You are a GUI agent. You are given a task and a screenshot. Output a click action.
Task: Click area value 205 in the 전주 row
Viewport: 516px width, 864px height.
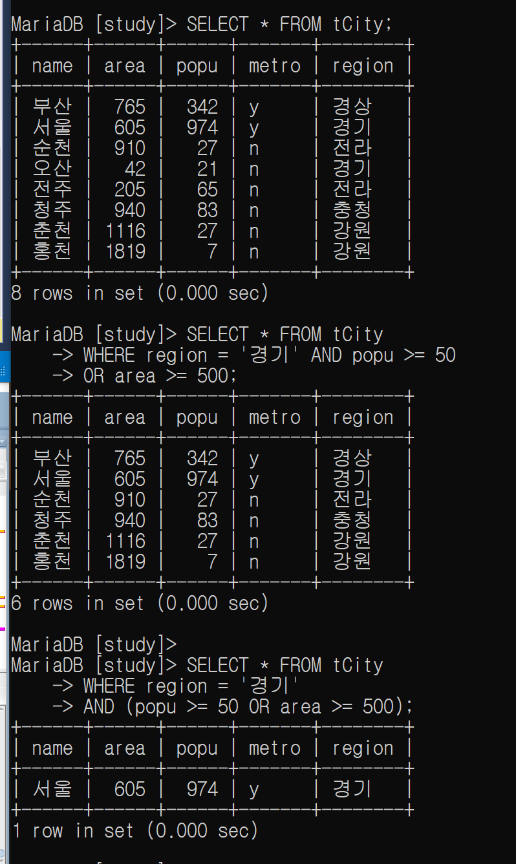130,190
